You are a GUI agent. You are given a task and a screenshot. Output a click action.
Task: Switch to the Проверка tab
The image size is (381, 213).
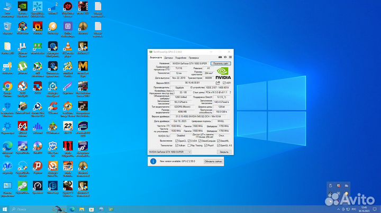[194, 57]
